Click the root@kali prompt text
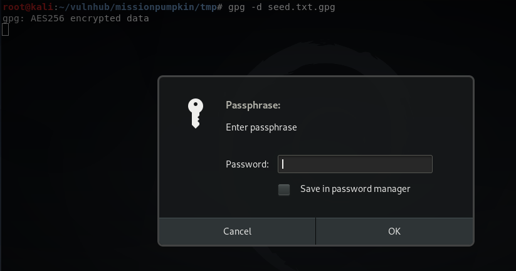This screenshot has width=516, height=271. (x=28, y=7)
